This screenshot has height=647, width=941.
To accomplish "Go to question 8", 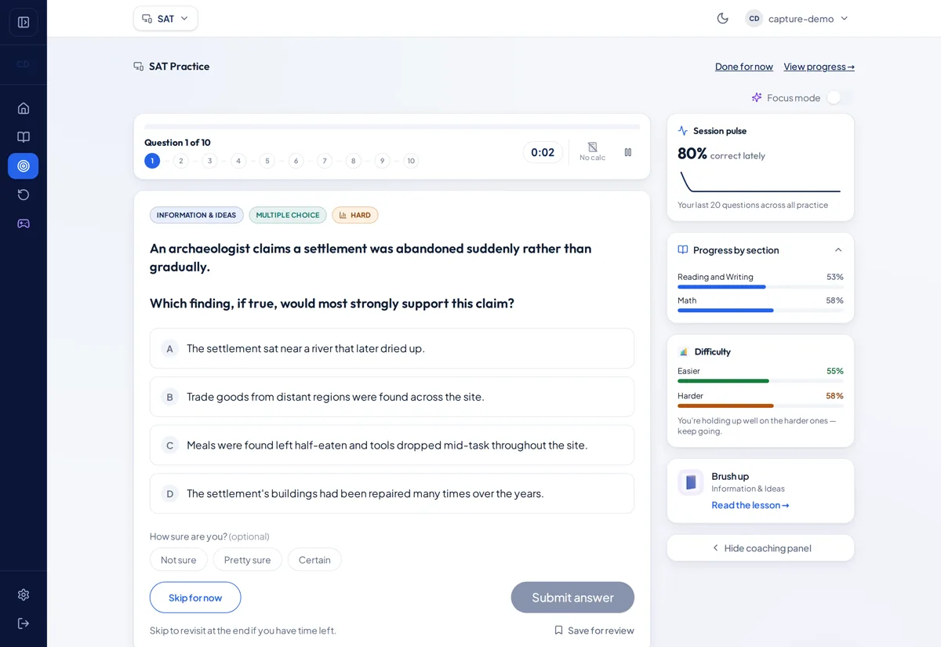I will pyautogui.click(x=353, y=161).
